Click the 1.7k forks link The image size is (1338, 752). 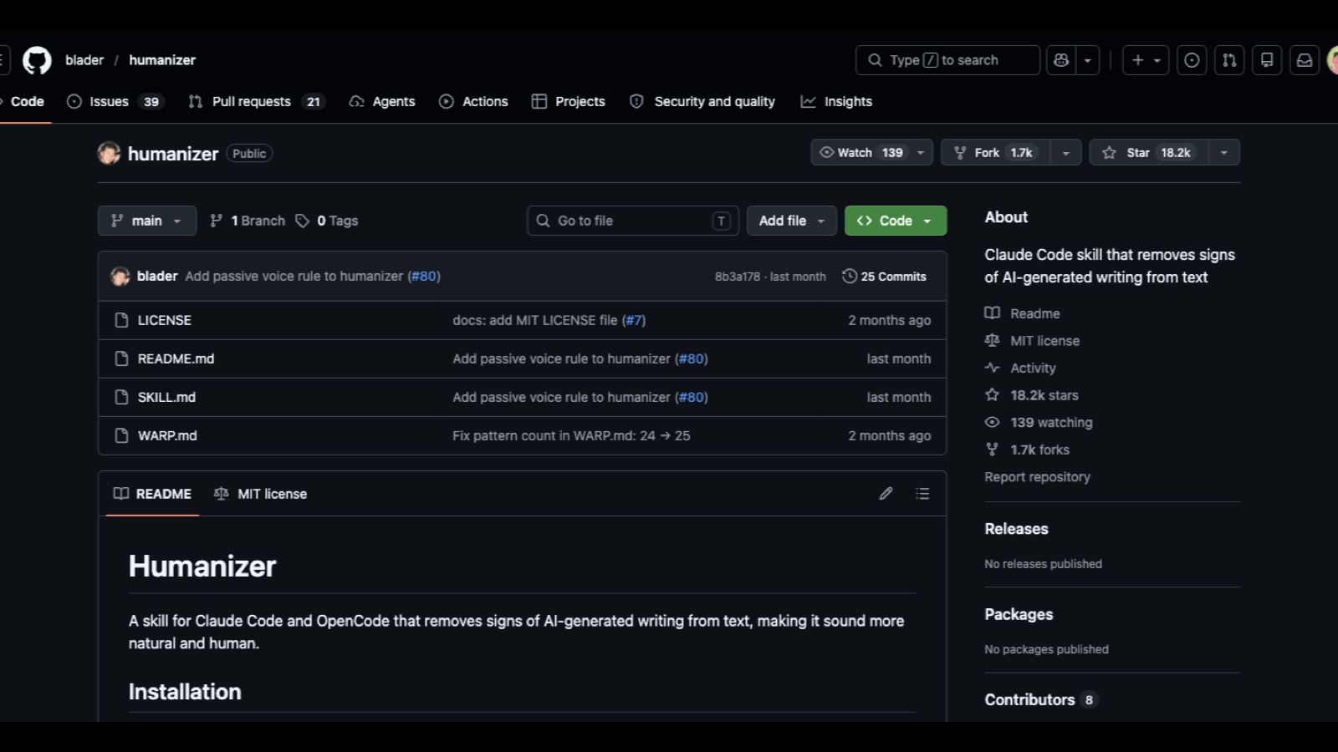click(1028, 450)
